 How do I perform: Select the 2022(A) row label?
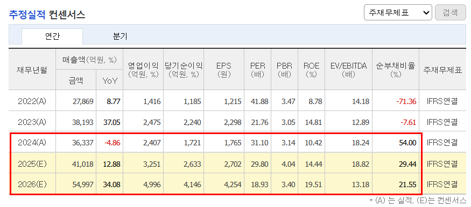32,101
